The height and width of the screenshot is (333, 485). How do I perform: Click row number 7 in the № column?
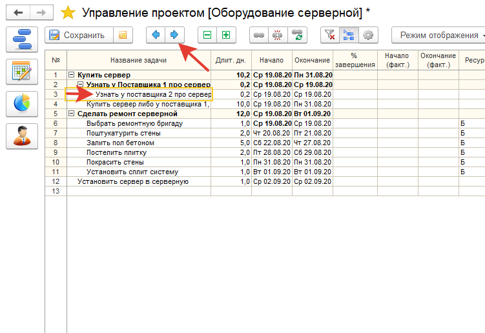pyautogui.click(x=56, y=133)
